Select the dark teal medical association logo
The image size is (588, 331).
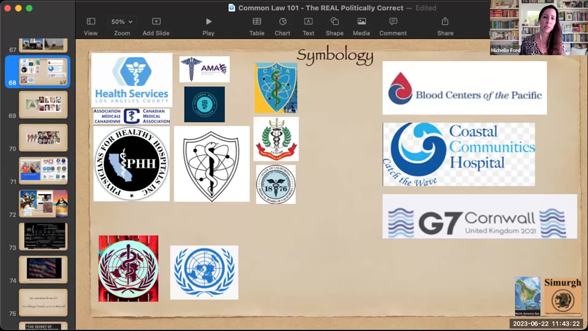coord(204,104)
